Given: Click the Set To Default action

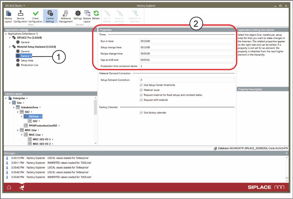Looking at the screenshot, I should click(x=107, y=17).
